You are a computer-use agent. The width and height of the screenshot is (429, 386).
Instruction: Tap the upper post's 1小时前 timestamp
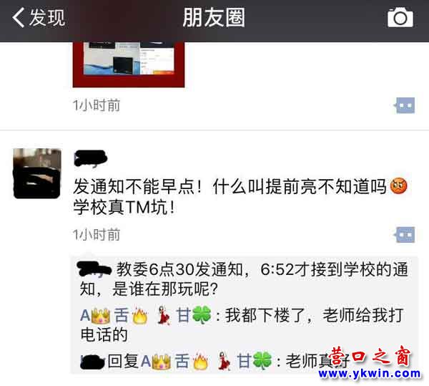pos(97,105)
